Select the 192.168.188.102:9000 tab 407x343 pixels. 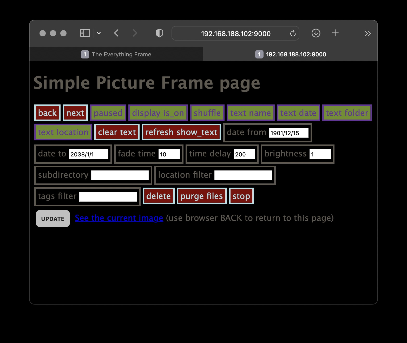click(x=290, y=54)
